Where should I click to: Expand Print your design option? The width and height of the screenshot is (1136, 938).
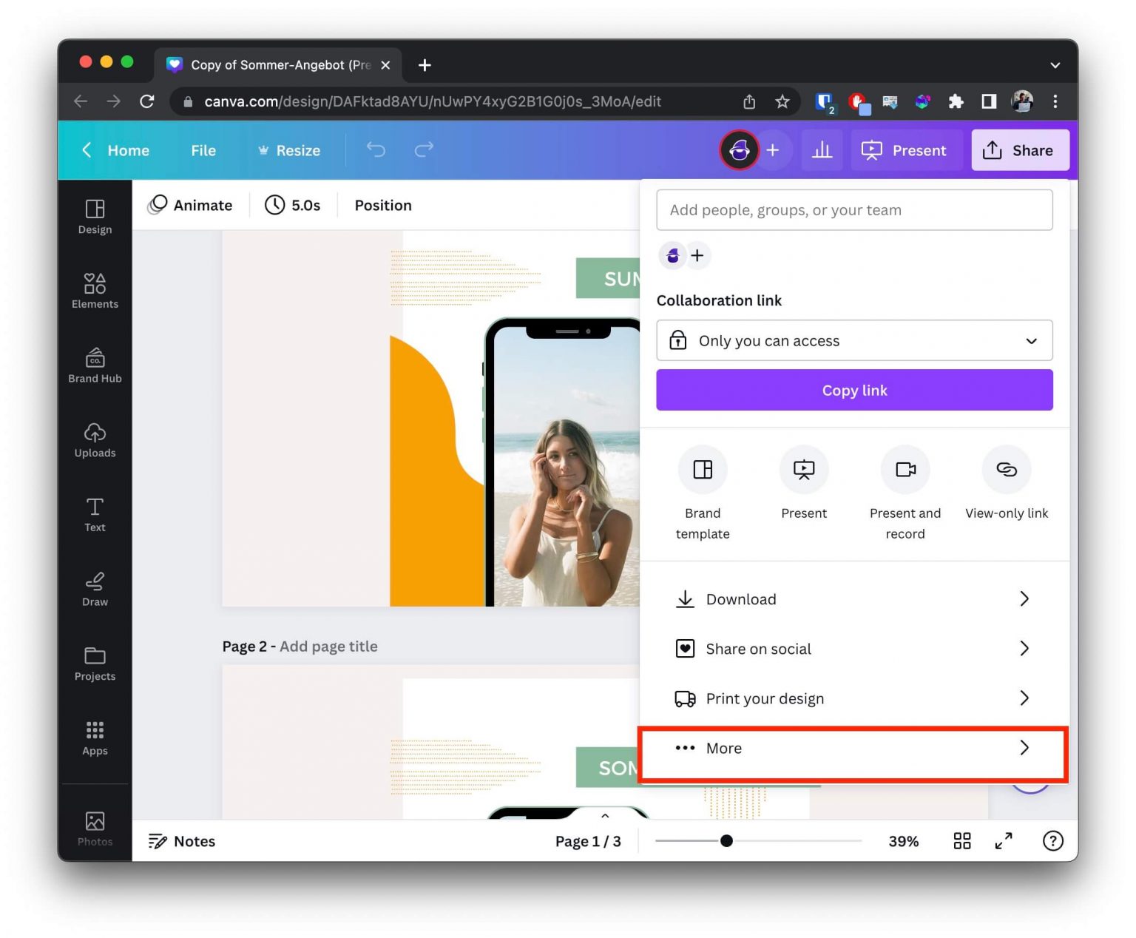854,698
